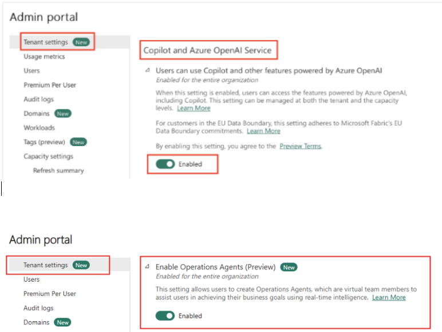Open Tags (preview) in the sidebar
Viewport: 442px width, 332px height.
pos(44,142)
